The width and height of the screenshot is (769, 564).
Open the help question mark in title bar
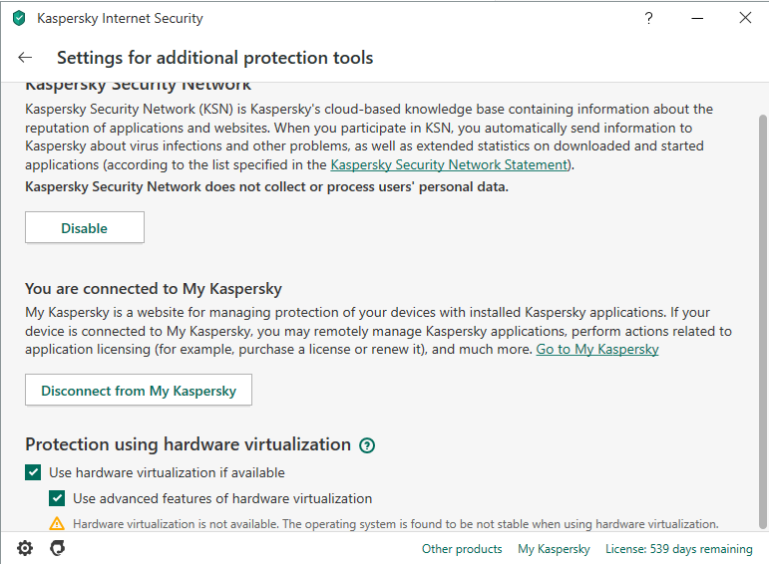point(649,18)
